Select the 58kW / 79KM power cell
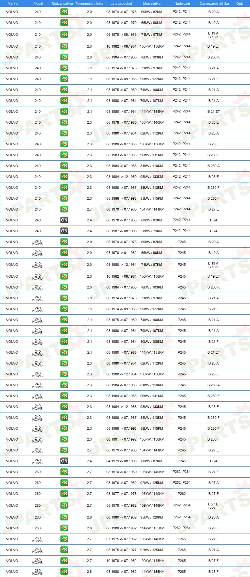Screen dimensions: 250x577 tap(152, 231)
